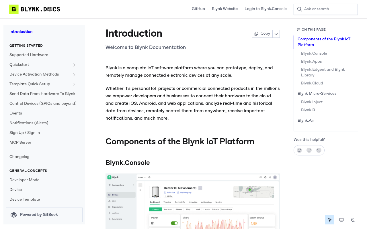This screenshot has height=229, width=367.
Task: Click the GitBook logo icon
Action: [x=13, y=215]
